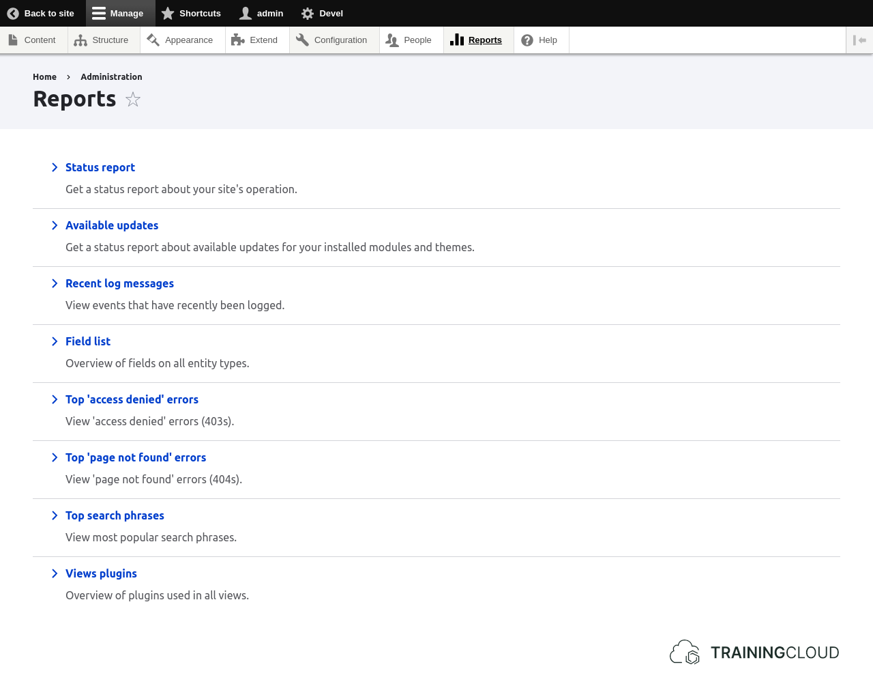Click "View 'access denied' errors (403s)."
This screenshot has width=873, height=699.
click(150, 421)
